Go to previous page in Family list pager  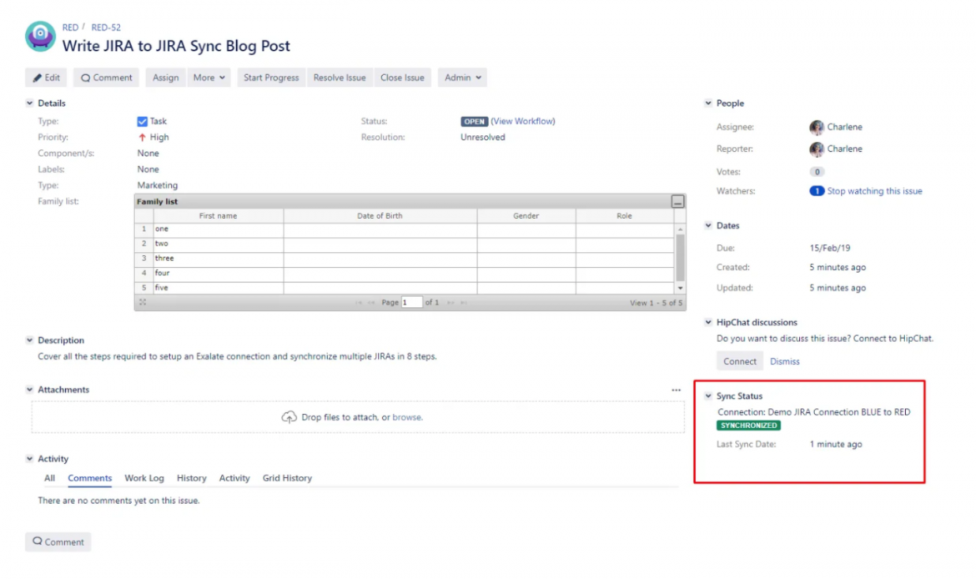pyautogui.click(x=371, y=303)
